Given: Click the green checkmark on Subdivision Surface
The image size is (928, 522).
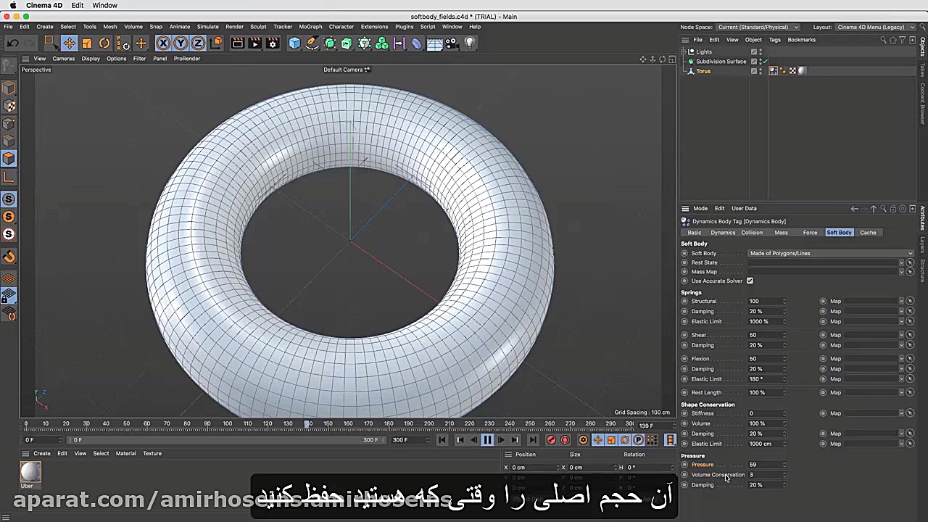Looking at the screenshot, I should [x=765, y=61].
